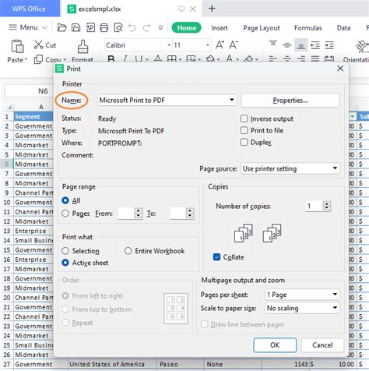Viewport: 369px width, 371px height.
Task: Click the bottom align icon
Action: pos(301,46)
